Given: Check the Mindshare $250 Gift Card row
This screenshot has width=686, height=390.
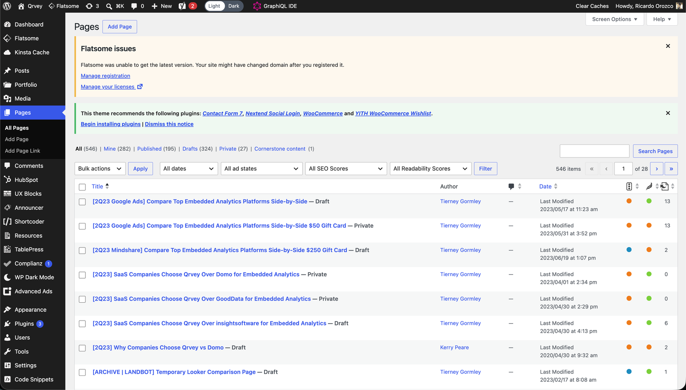Looking at the screenshot, I should 82,250.
